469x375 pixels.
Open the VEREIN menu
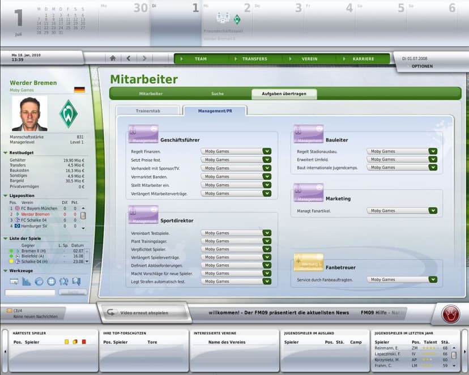click(x=309, y=59)
